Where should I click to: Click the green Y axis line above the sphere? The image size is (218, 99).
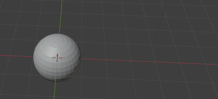point(61,17)
